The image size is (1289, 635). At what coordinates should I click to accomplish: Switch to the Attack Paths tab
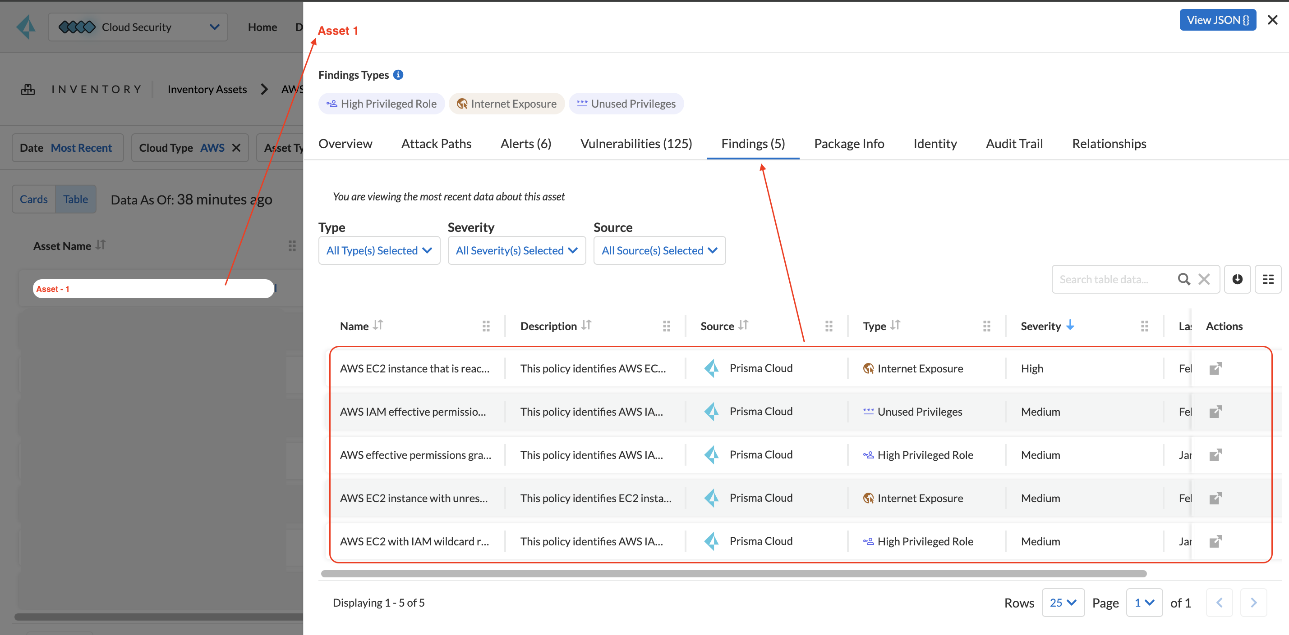(436, 144)
